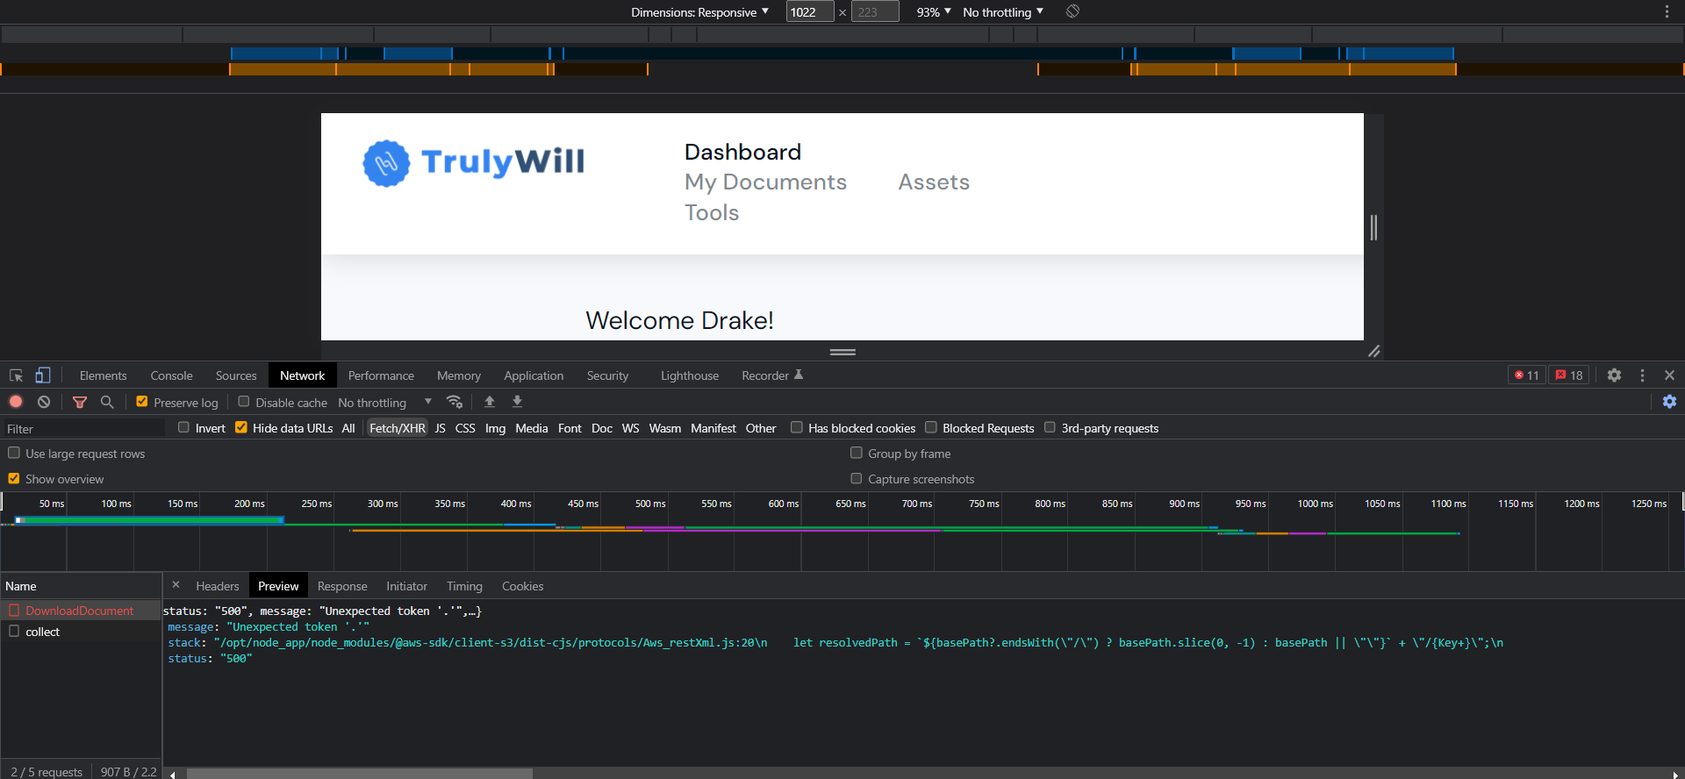Image resolution: width=1685 pixels, height=779 pixels.
Task: Open the Application tab
Action: (534, 375)
